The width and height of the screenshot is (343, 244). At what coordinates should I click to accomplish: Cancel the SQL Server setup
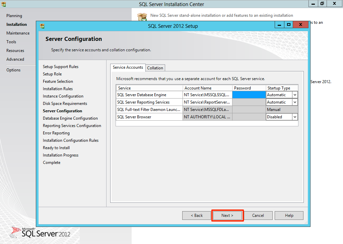coord(258,216)
